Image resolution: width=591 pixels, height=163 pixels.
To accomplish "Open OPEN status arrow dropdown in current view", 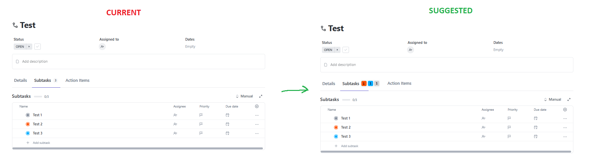I will click(29, 47).
